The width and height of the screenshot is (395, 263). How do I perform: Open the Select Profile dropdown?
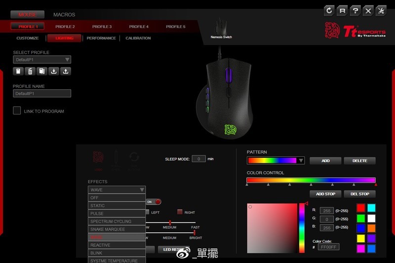point(42,60)
